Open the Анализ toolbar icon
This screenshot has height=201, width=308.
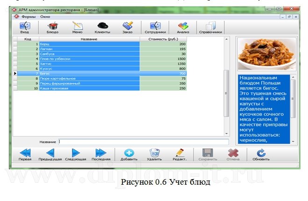click(x=183, y=28)
